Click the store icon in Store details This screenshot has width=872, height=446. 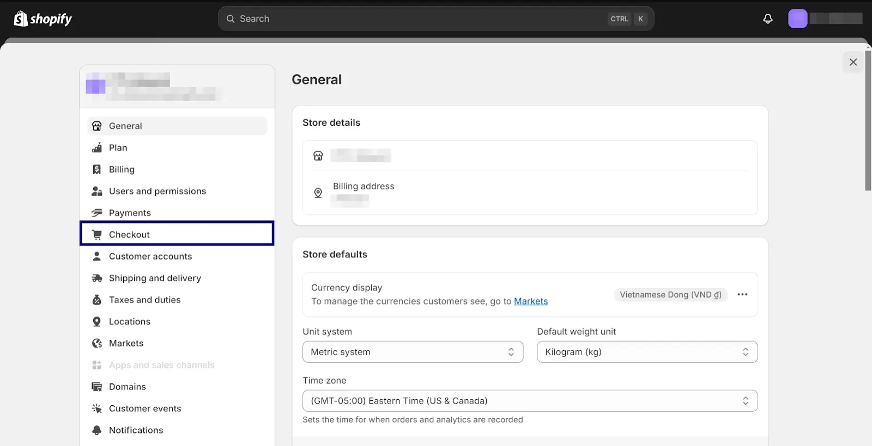[x=318, y=156]
